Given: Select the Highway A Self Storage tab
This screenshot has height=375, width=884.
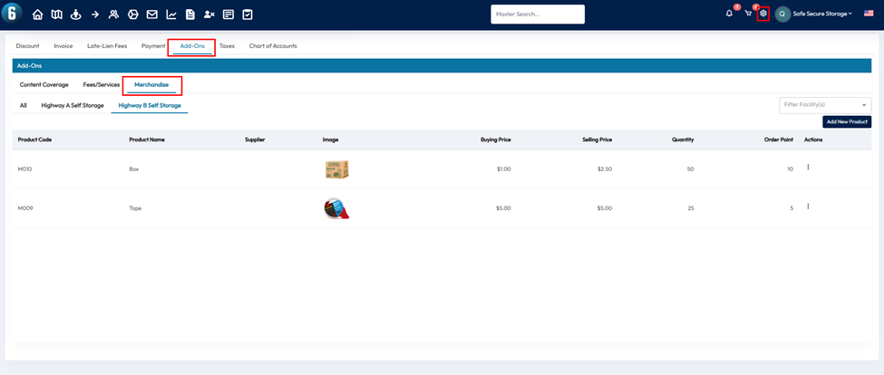Looking at the screenshot, I should 73,105.
